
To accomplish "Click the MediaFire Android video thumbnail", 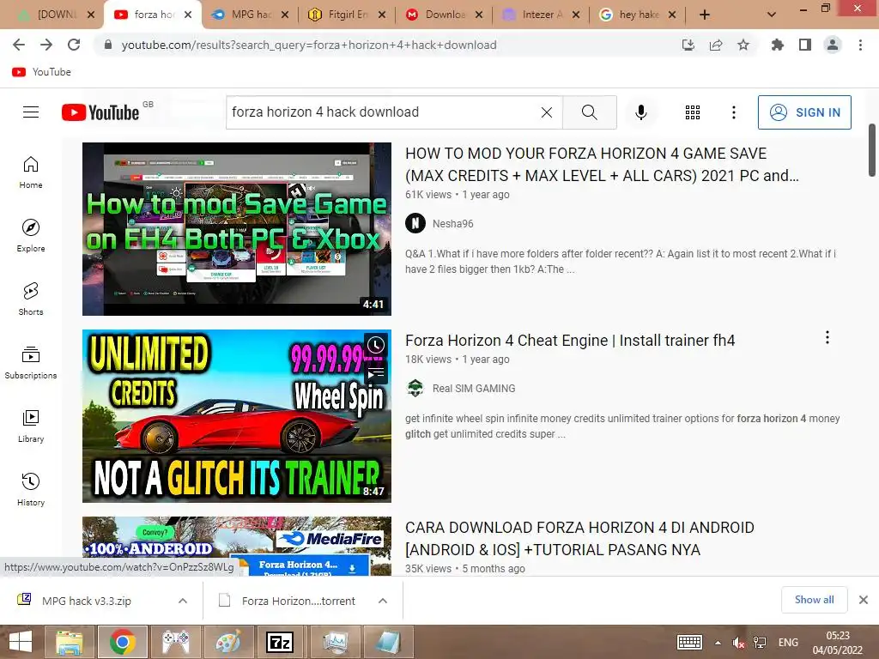I will pyautogui.click(x=237, y=546).
